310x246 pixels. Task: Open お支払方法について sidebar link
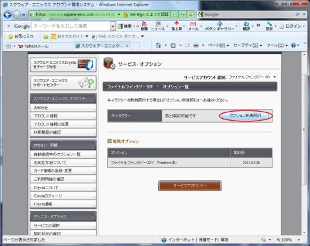tap(63, 163)
